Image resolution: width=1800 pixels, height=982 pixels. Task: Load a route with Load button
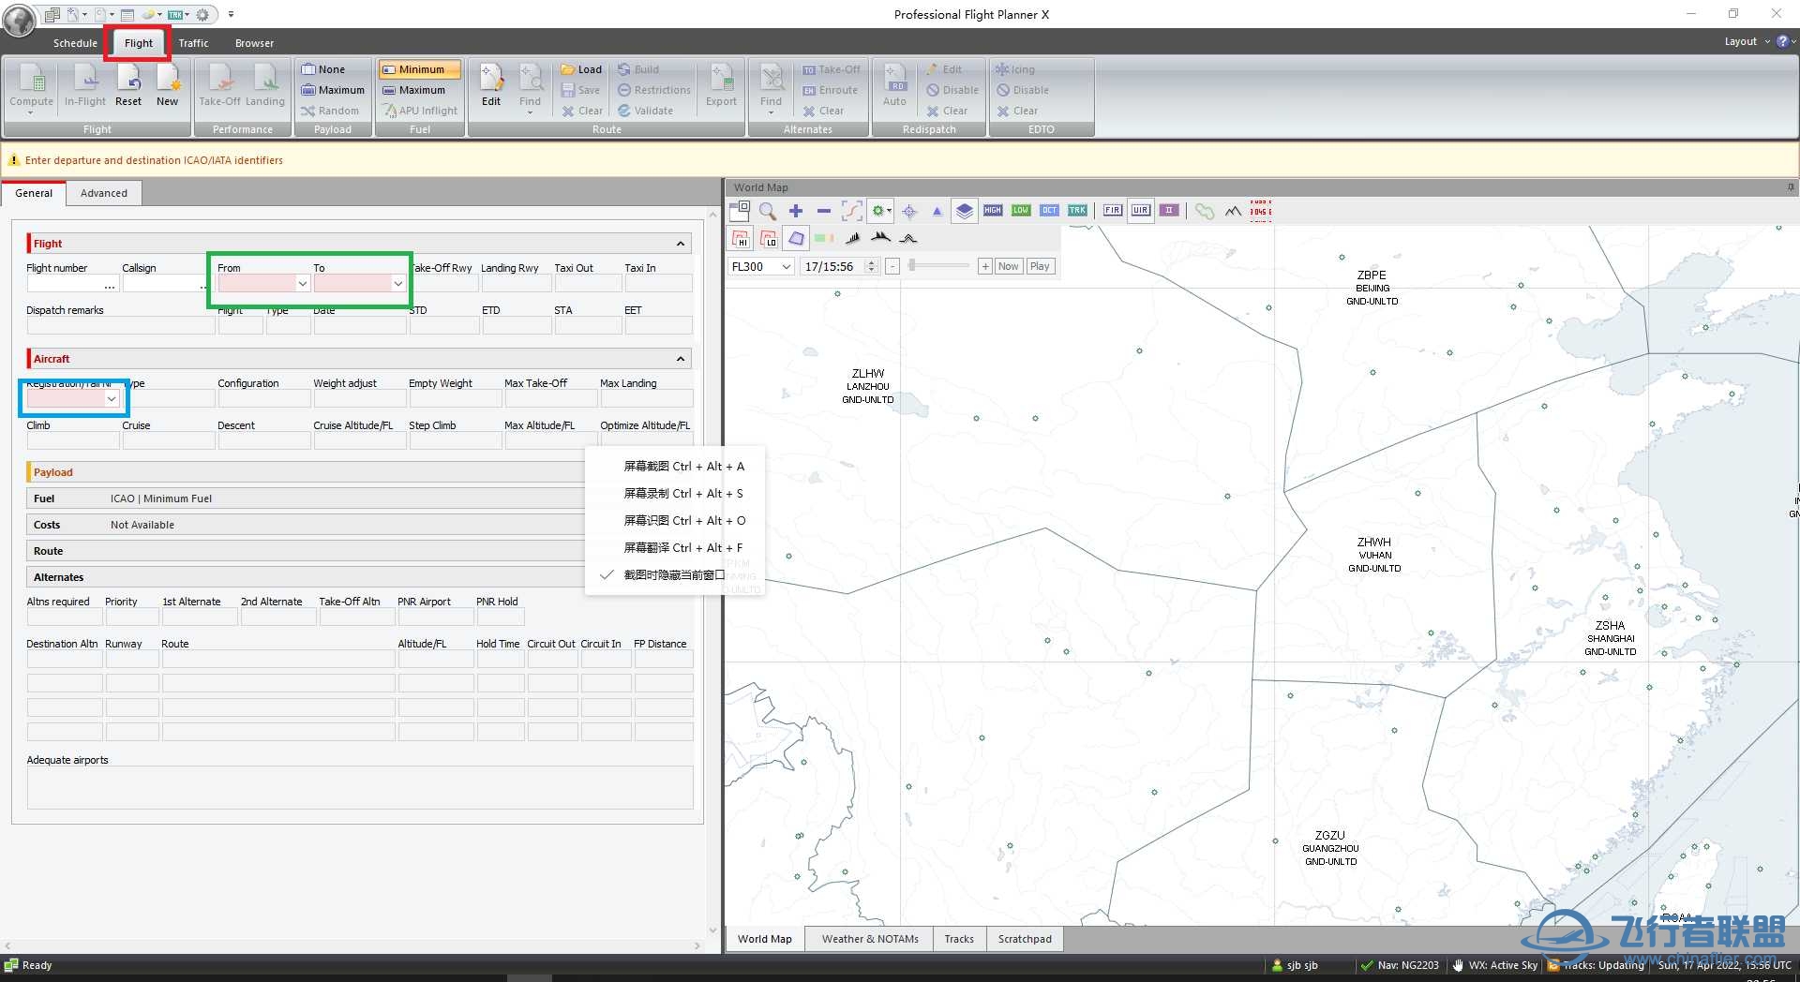tap(581, 69)
